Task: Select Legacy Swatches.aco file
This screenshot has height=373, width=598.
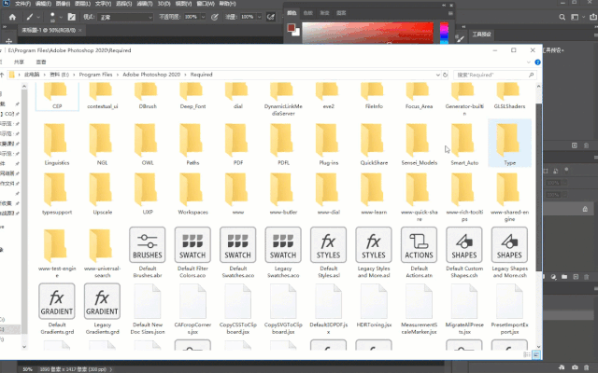Action: pyautogui.click(x=283, y=253)
